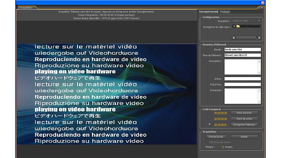This screenshot has width=281, height=158.
Task: Expand the Enregistrer les clips dans tree arrow
Action: [x=234, y=26]
